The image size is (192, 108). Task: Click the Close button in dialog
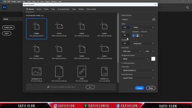(151, 88)
